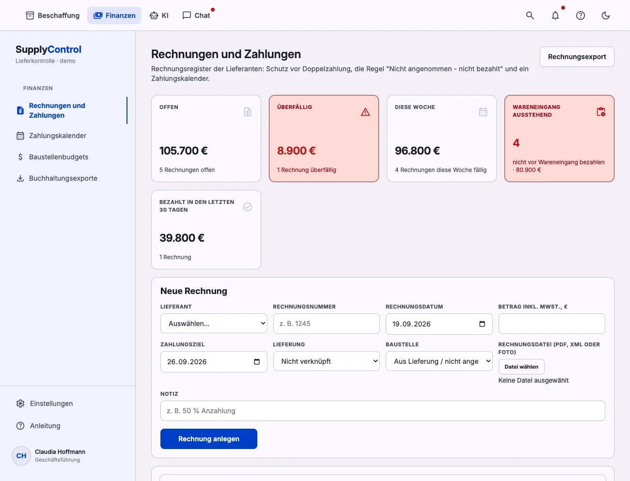Open Rechnungen und Zahlungen in sidebar
The height and width of the screenshot is (481, 630).
tap(68, 110)
